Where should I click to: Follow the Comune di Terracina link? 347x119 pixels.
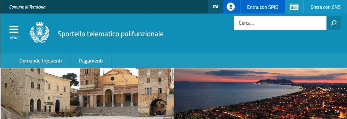(x=27, y=7)
